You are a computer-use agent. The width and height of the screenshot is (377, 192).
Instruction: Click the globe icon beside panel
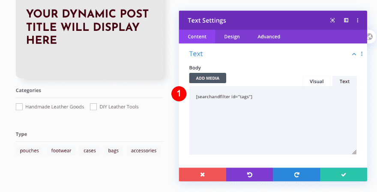coord(370,37)
